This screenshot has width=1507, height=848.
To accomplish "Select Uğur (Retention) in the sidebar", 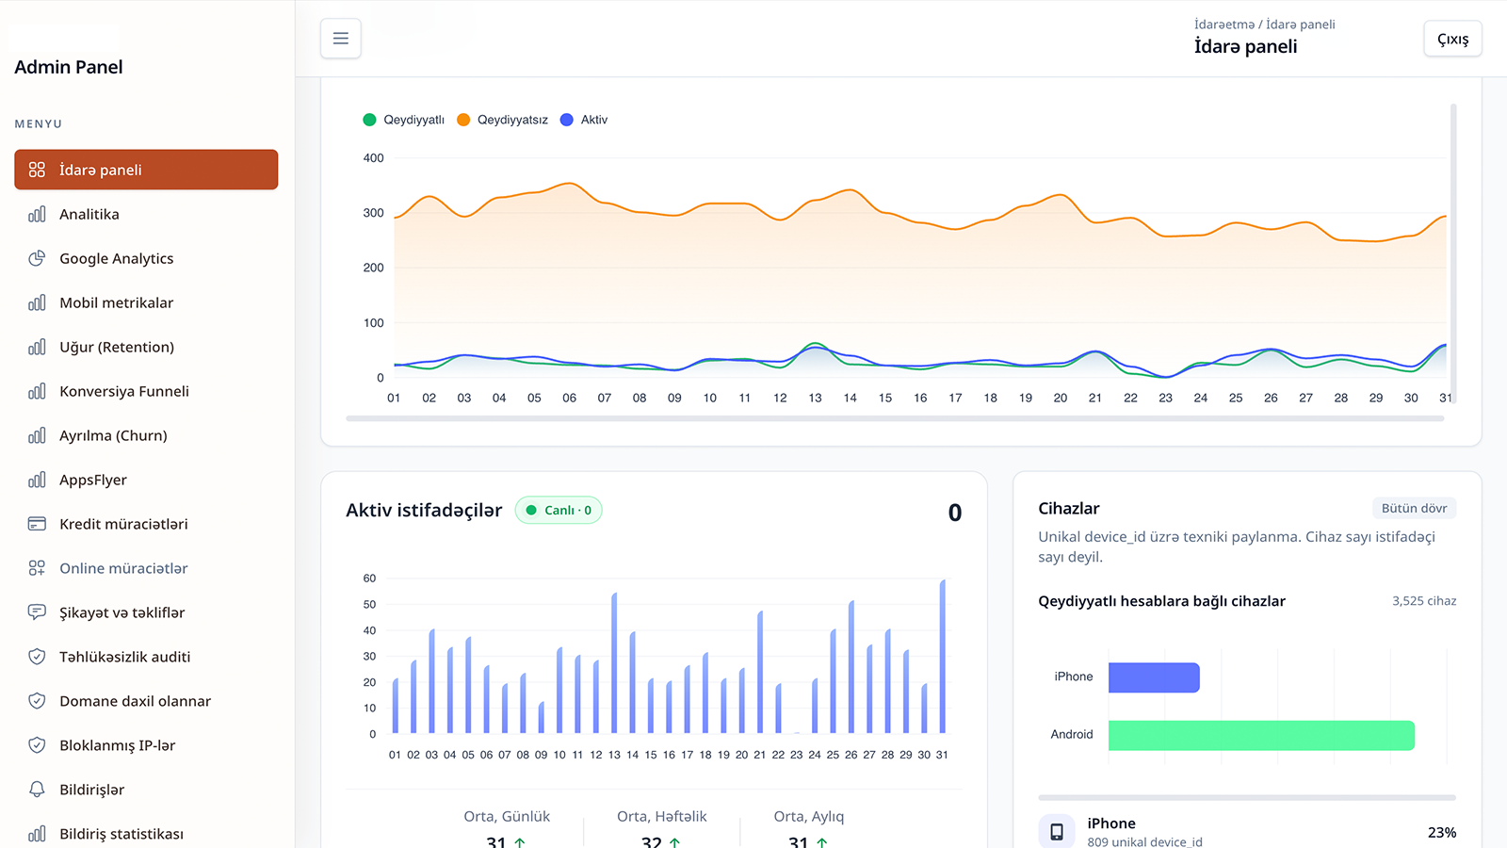I will [146, 347].
